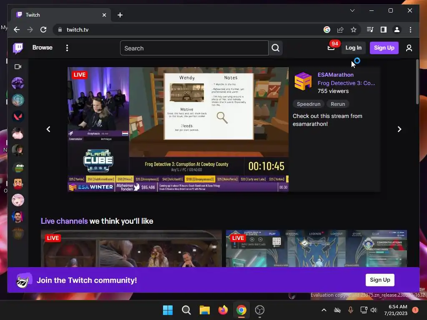Open the ESAMarathon channel name link
The width and height of the screenshot is (427, 320).
click(x=336, y=75)
